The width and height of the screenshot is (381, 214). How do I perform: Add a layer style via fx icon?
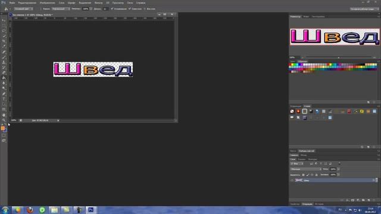pos(348,200)
